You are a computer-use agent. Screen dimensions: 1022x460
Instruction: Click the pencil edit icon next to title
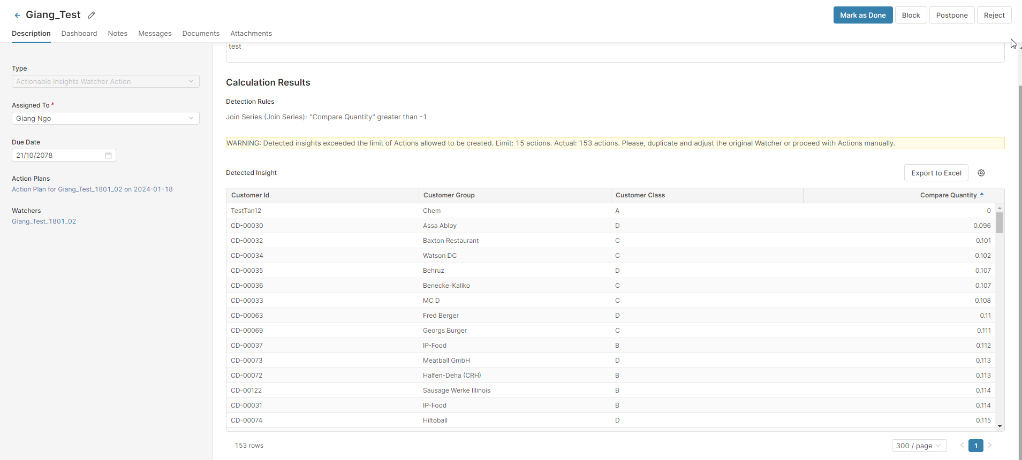(x=92, y=16)
